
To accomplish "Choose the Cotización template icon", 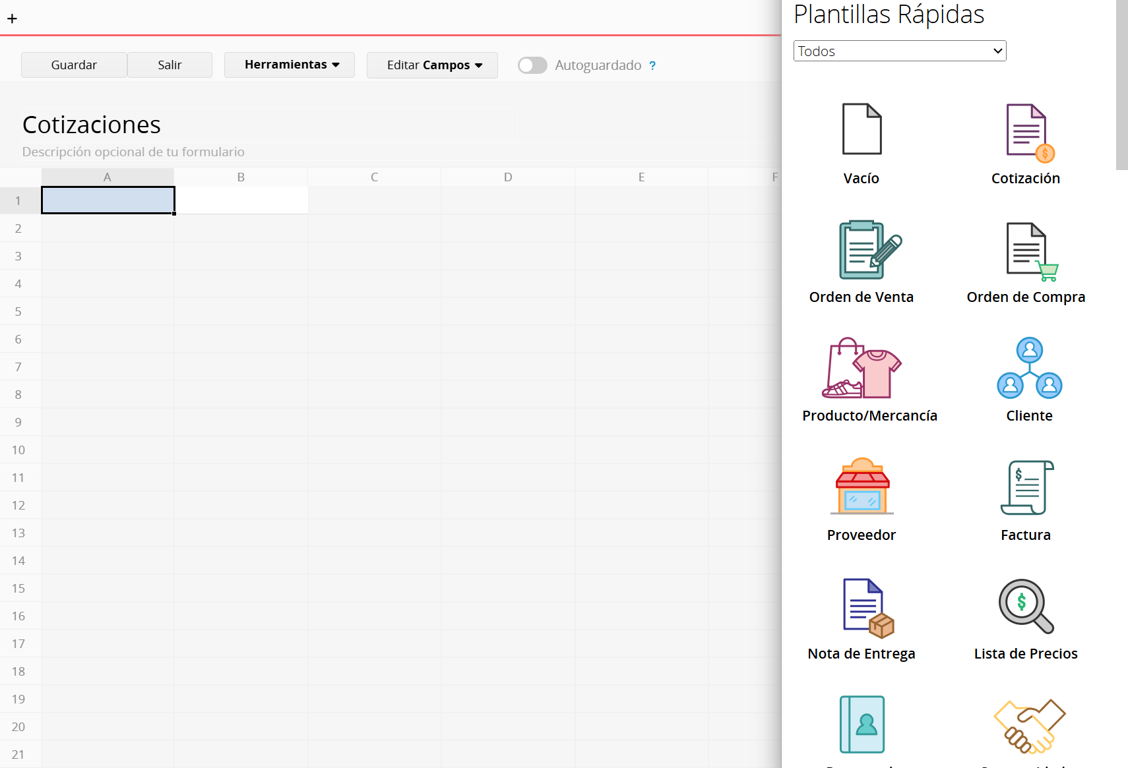I will point(1026,132).
